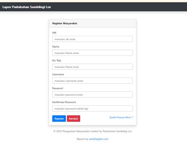
Task: Click the NIK field label
Action: pyautogui.click(x=54, y=33)
